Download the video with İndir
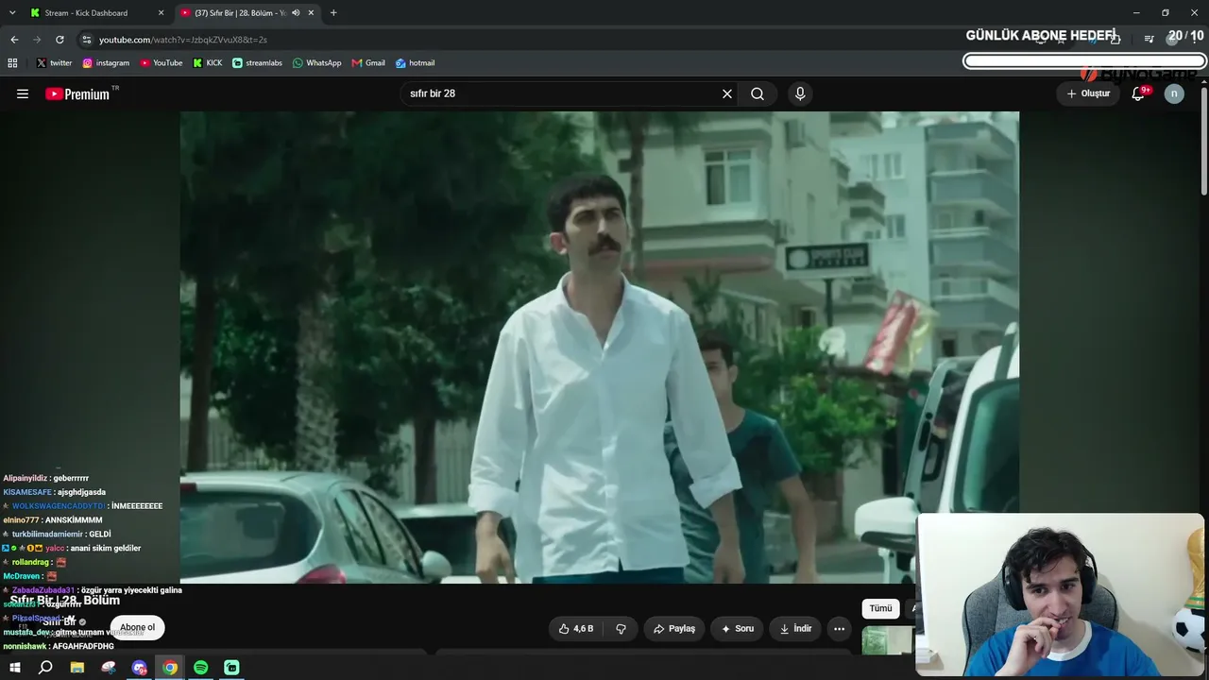This screenshot has width=1209, height=680. pos(795,628)
